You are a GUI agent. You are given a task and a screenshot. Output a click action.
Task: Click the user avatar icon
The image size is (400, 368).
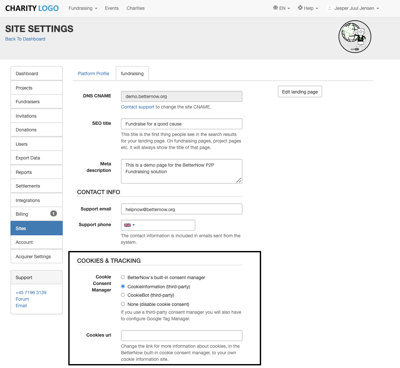click(x=330, y=8)
